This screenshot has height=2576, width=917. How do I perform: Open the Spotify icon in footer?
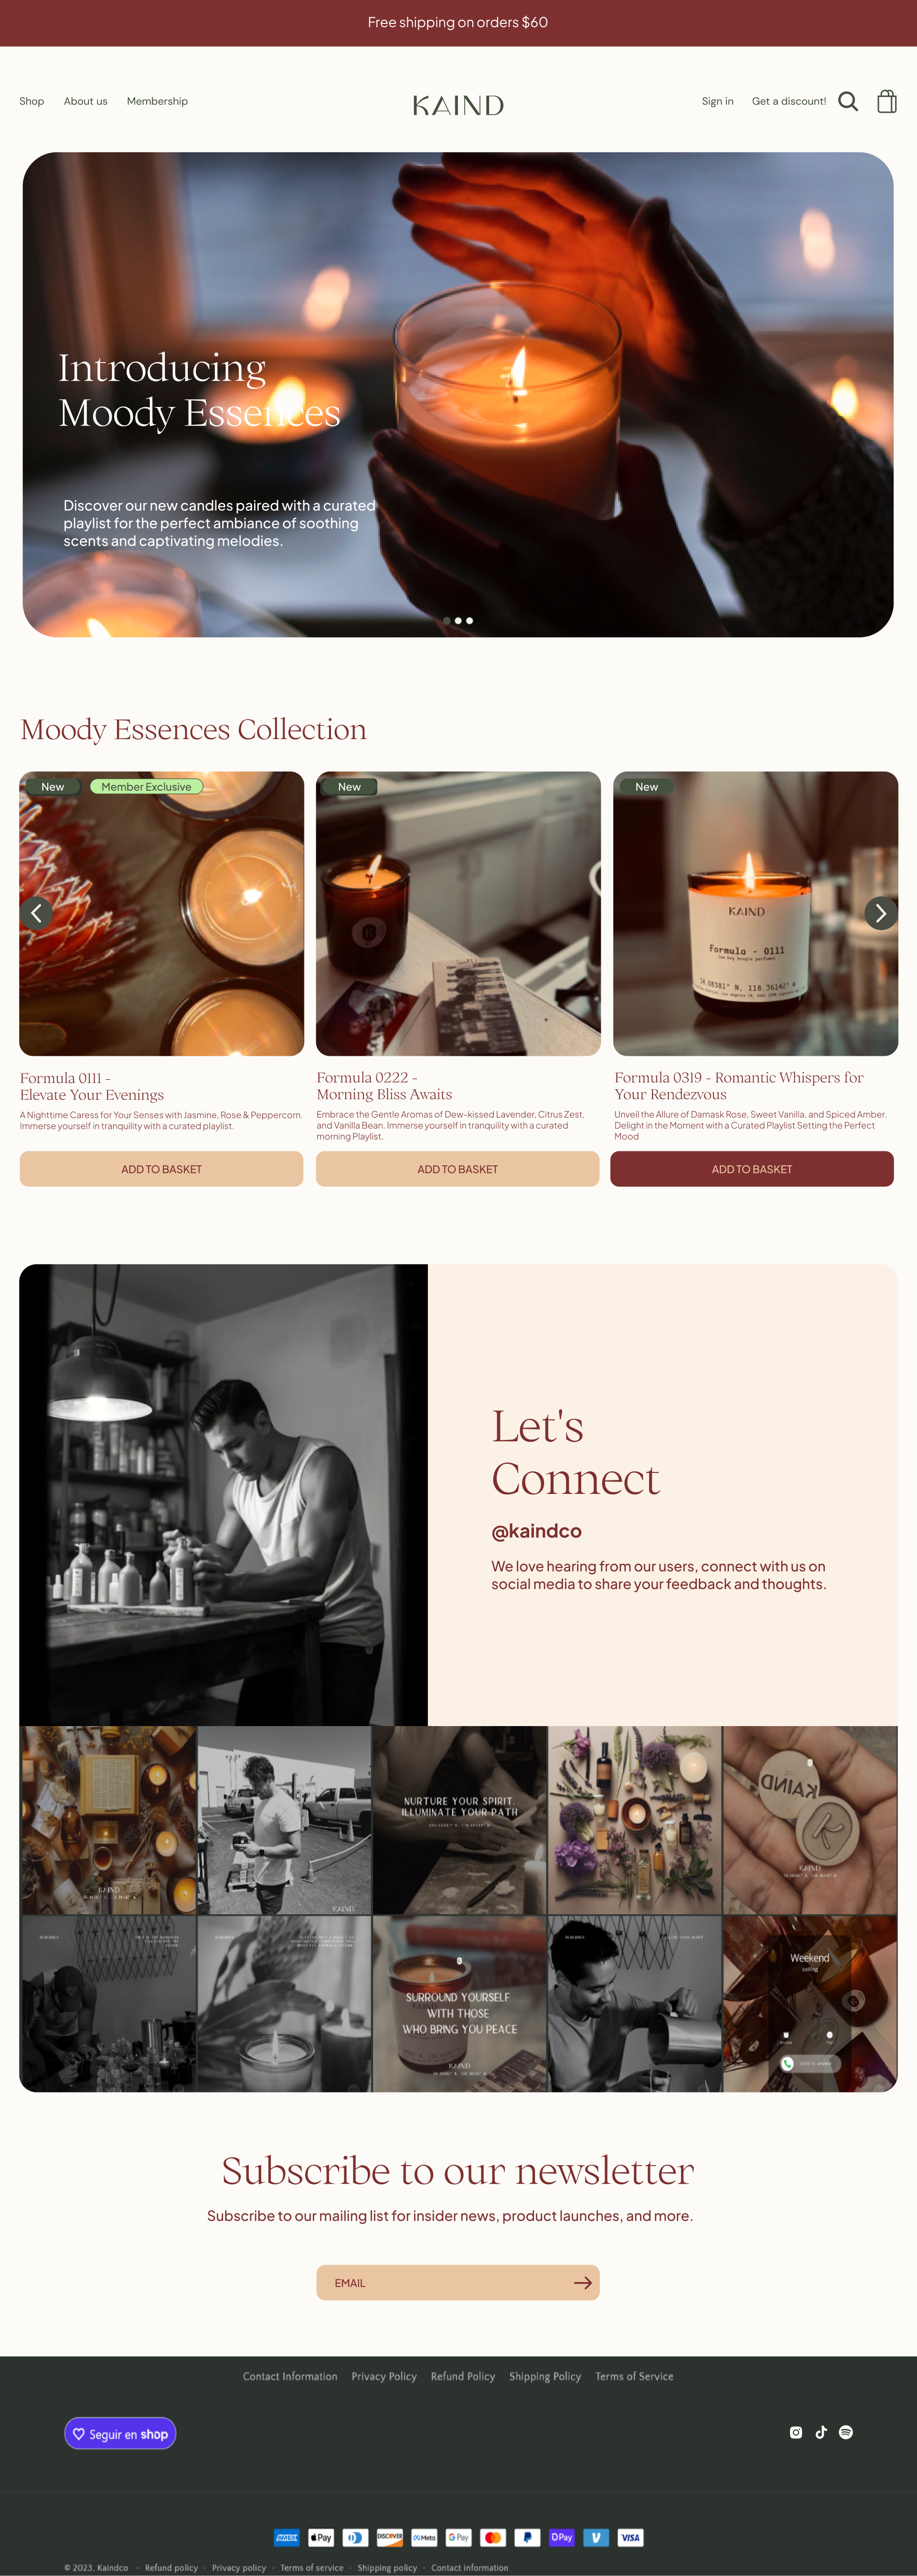(846, 2432)
